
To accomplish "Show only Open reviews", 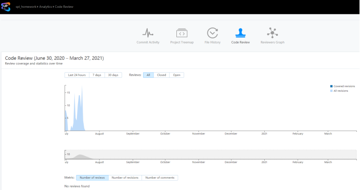I will tap(176, 75).
